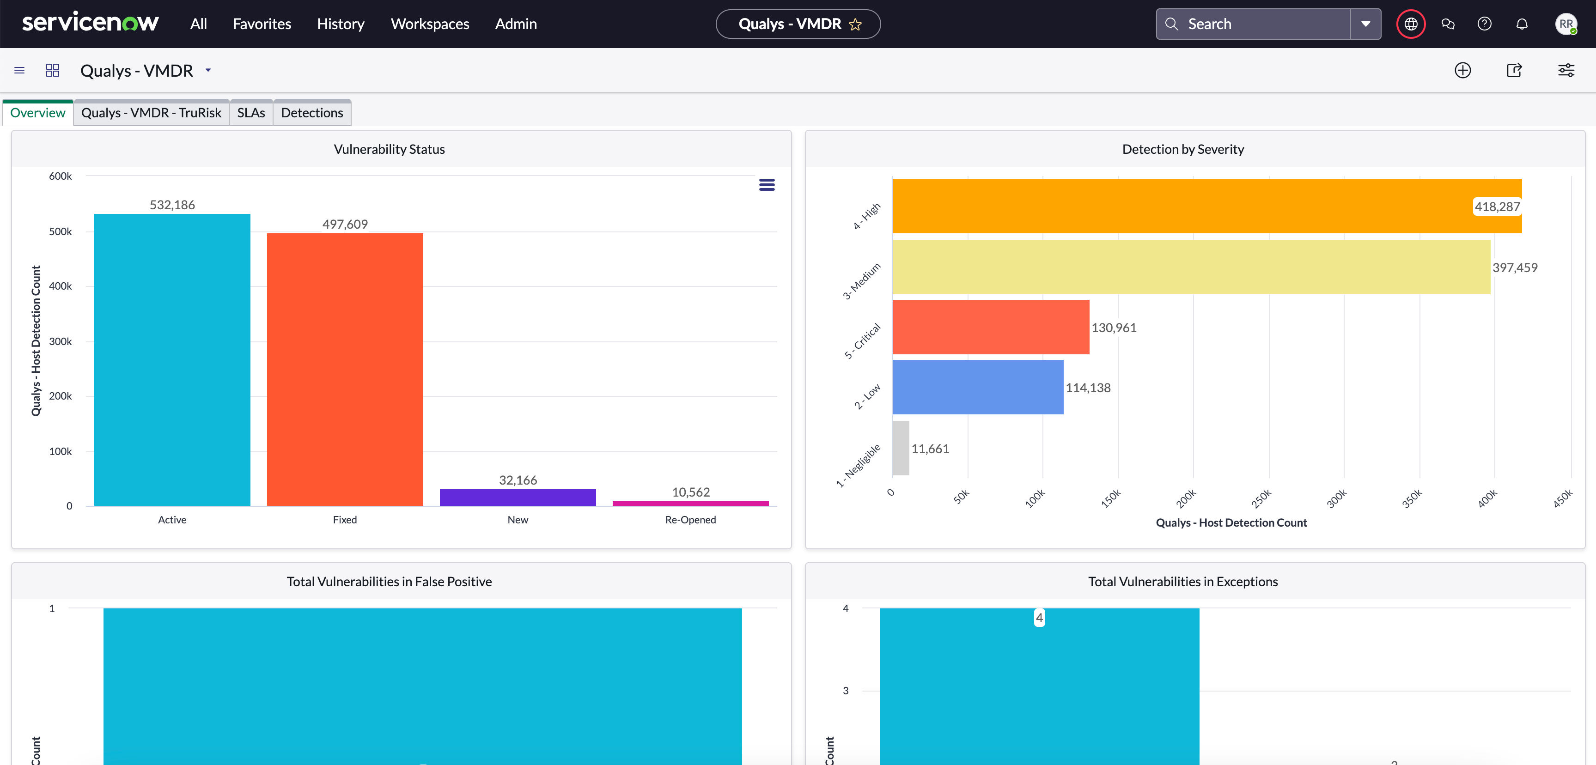The image size is (1596, 765).
Task: Click the 32,166 data label
Action: [518, 480]
